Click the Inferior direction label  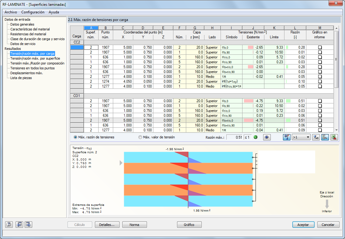click(x=327, y=211)
